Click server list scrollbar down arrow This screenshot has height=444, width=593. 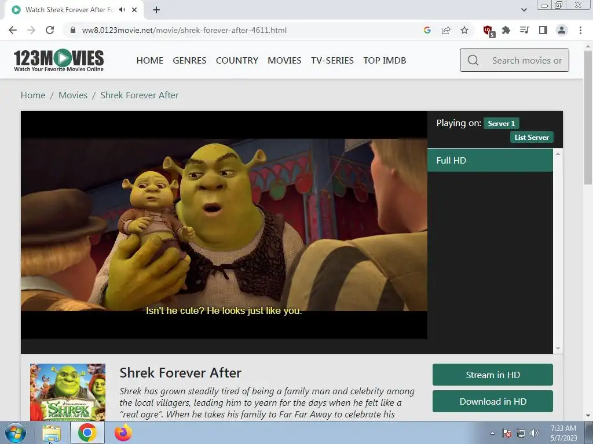558,349
